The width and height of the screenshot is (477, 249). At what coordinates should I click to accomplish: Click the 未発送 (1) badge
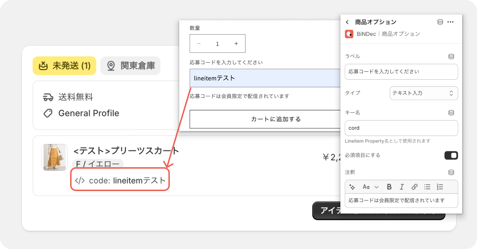[x=64, y=66]
